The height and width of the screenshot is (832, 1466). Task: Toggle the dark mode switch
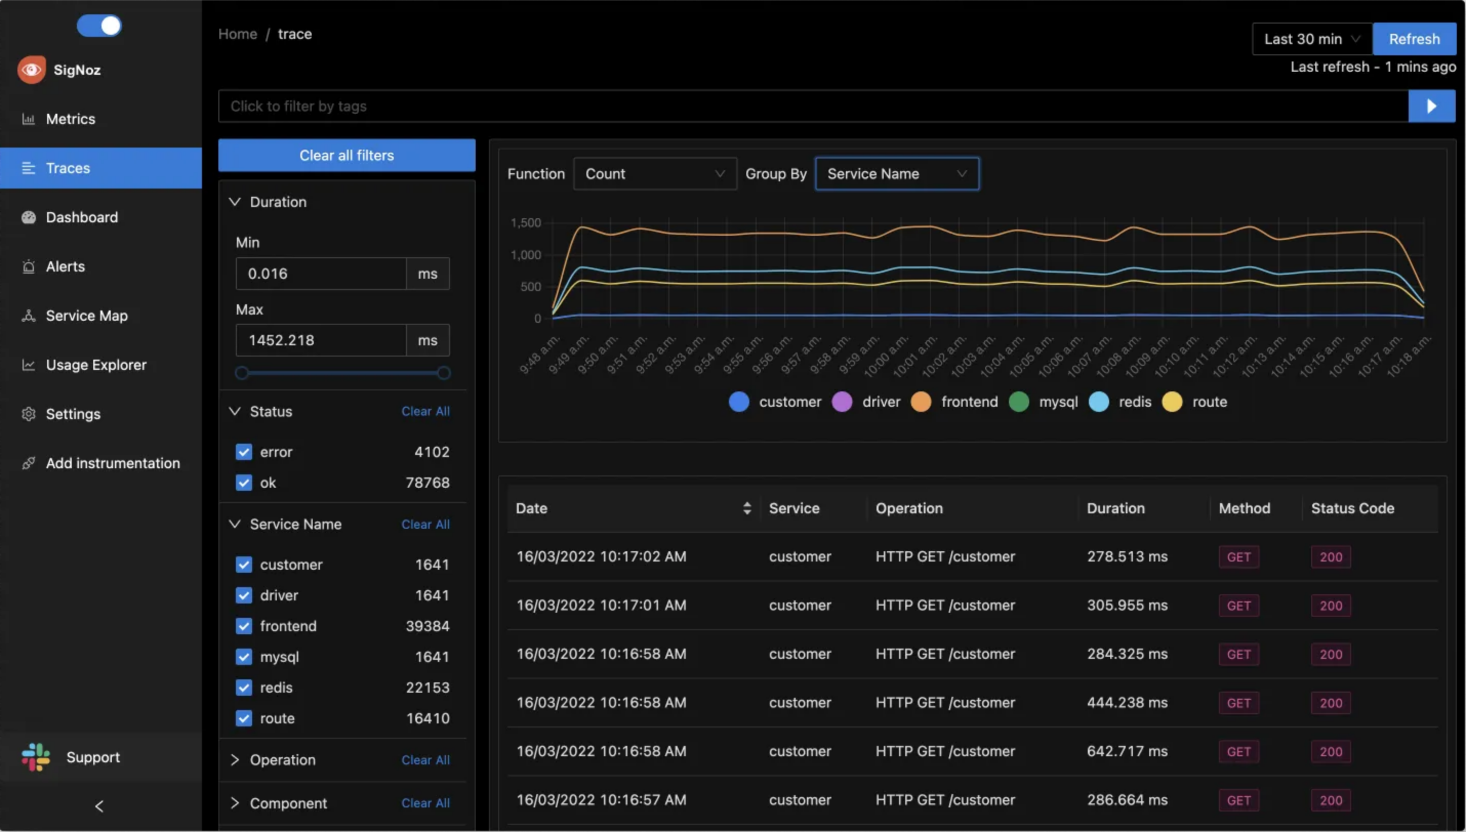pos(99,26)
